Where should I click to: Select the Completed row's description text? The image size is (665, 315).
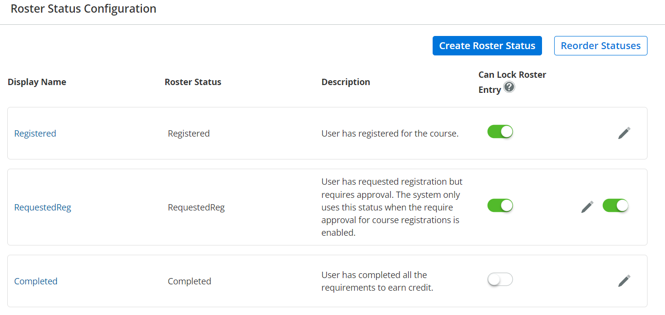click(x=377, y=281)
